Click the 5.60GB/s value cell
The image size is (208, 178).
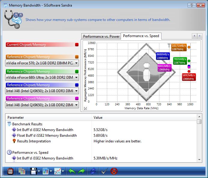[101, 136]
